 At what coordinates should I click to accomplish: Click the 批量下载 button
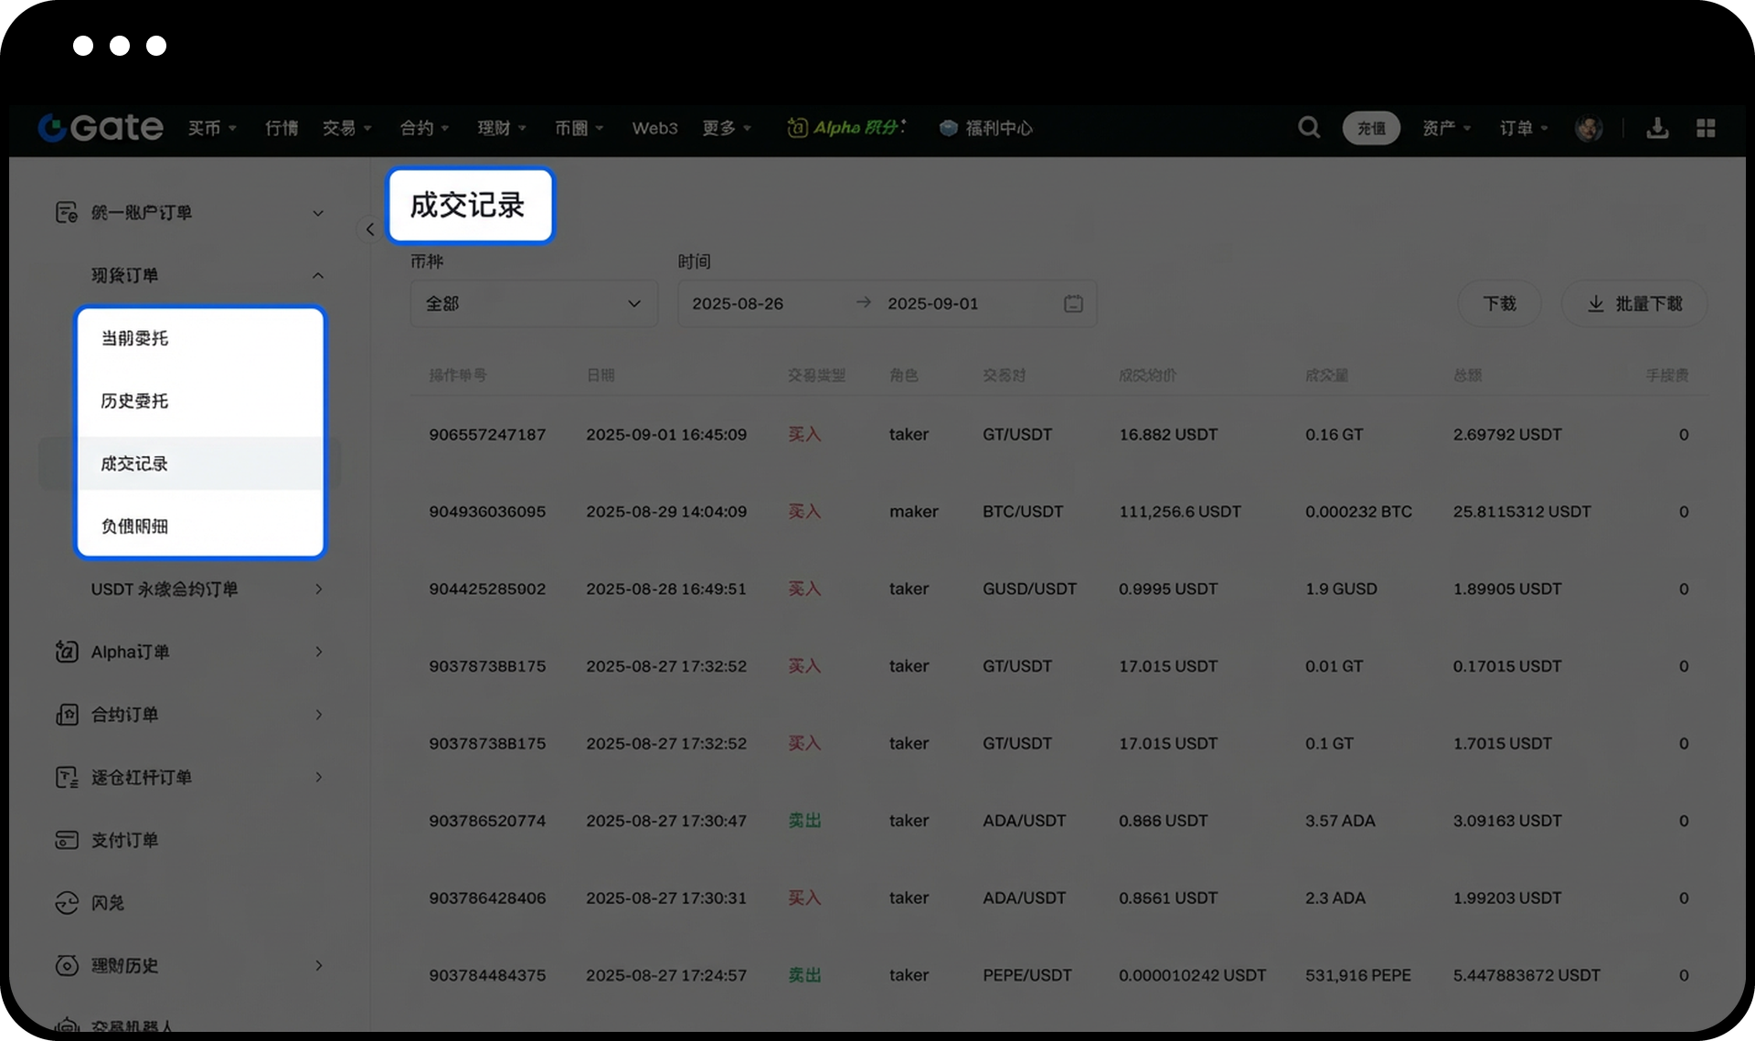pos(1634,303)
